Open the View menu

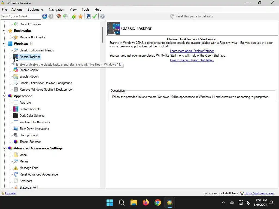point(73,10)
